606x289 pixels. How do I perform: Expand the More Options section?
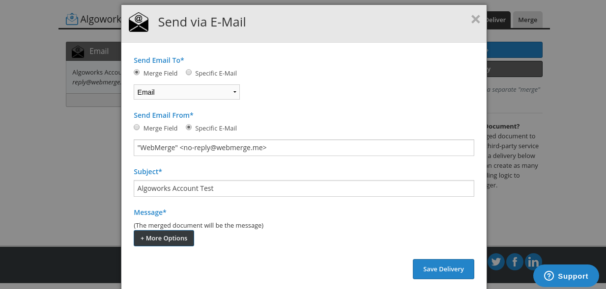(164, 238)
